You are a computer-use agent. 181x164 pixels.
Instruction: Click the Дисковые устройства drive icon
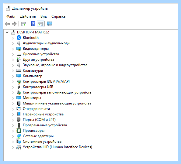click(19, 55)
